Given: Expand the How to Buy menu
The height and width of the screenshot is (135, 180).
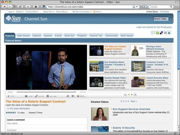Looking at the screenshot, I should (62, 12).
